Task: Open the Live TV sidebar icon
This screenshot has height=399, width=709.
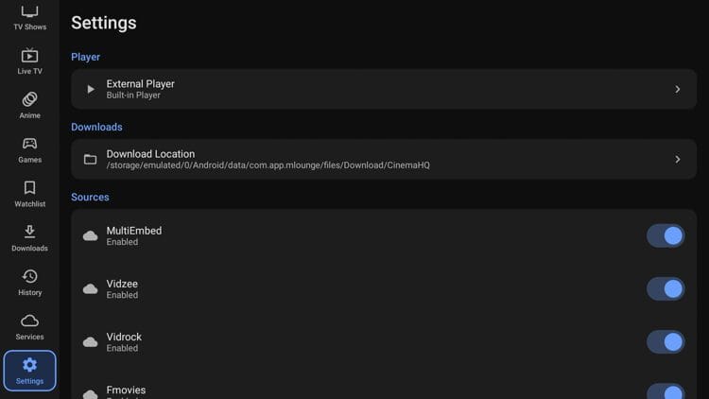Action: 29,56
